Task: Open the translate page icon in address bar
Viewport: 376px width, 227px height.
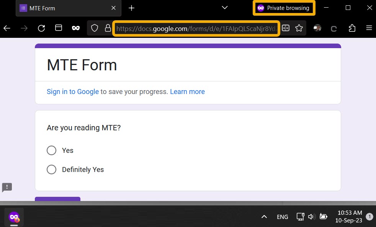Action: click(286, 28)
